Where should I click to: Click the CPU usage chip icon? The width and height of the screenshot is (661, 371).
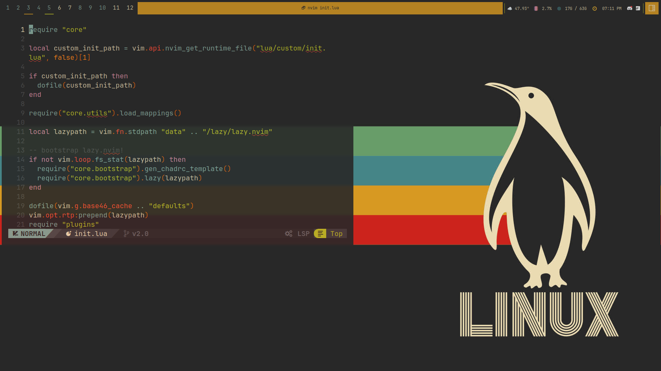click(536, 8)
